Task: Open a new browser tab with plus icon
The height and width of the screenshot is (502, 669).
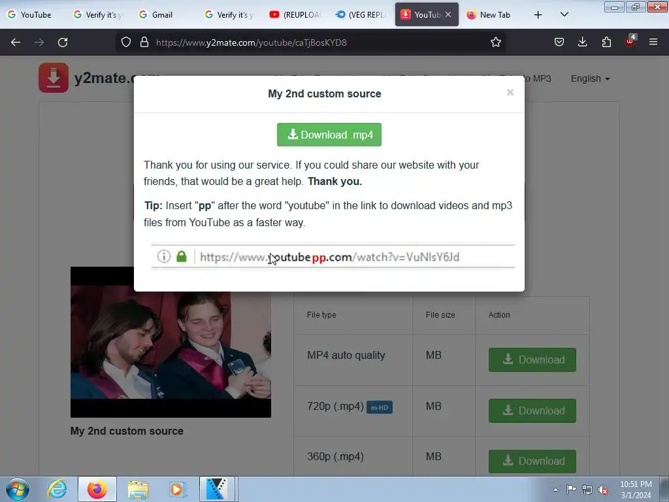Action: click(538, 15)
